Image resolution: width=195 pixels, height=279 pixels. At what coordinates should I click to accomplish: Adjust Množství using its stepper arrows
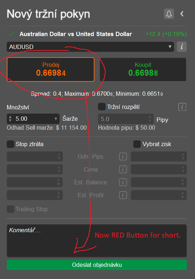tap(10, 119)
